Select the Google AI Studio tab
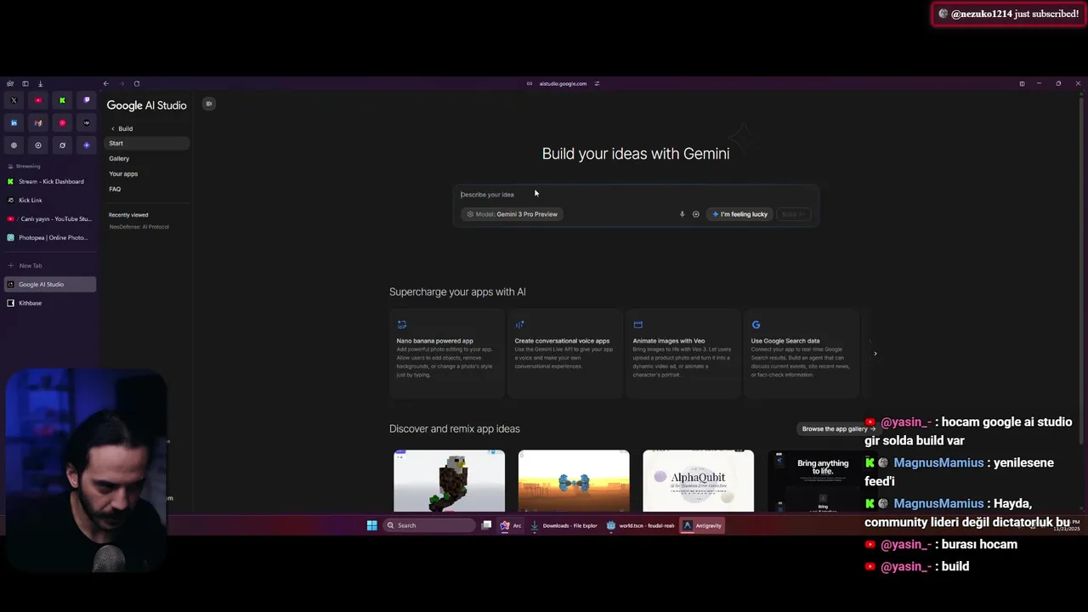Screen dimensions: 1088x612 (x=49, y=284)
